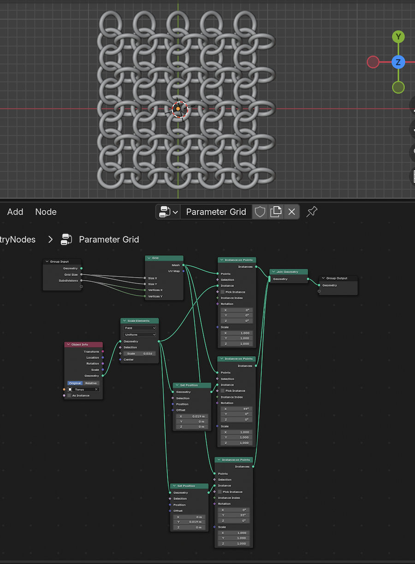Unlink the Parameter Grid node group
This screenshot has height=564, width=415.
tap(291, 212)
